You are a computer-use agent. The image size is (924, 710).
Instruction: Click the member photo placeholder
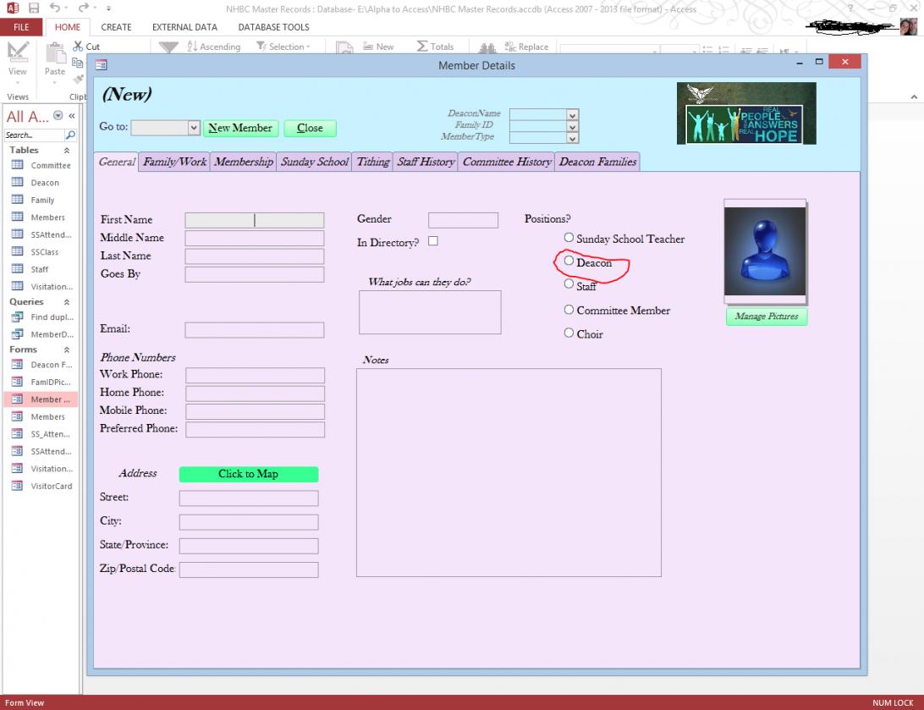765,250
